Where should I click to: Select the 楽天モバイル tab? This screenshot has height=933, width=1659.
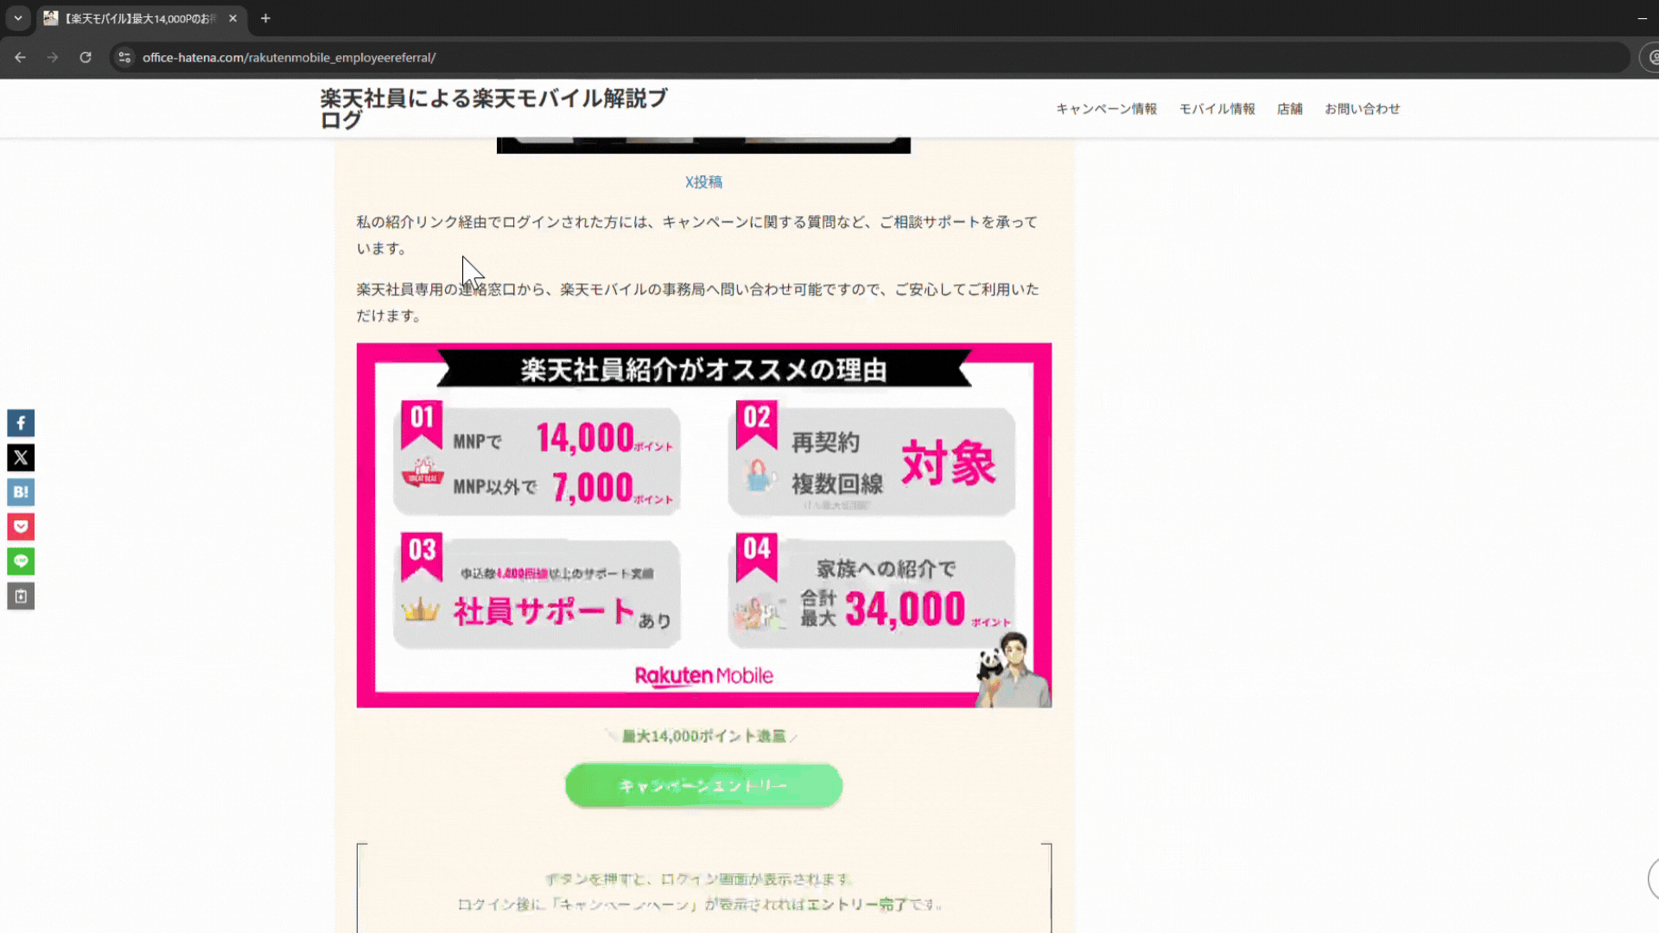(142, 18)
